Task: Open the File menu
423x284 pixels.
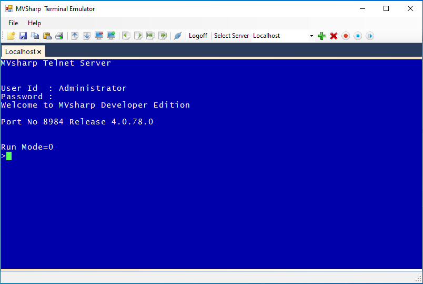Action: point(13,23)
